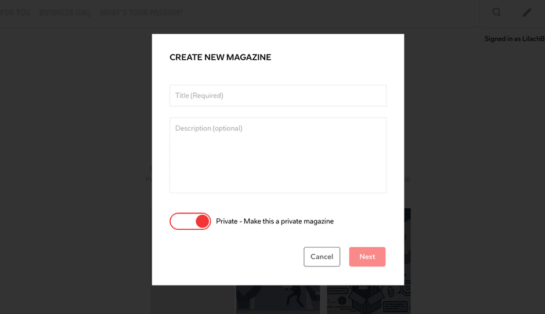Select the open box illustration thumbnail
Viewport: 545px width, 314px height.
point(369,299)
